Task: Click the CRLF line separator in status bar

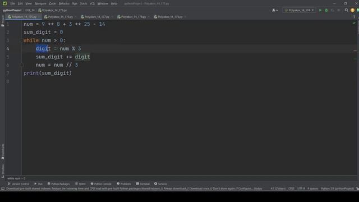Action: tap(291, 189)
